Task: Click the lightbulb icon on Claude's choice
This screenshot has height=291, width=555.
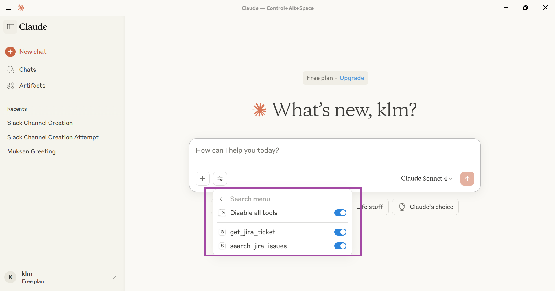Action: tap(402, 207)
